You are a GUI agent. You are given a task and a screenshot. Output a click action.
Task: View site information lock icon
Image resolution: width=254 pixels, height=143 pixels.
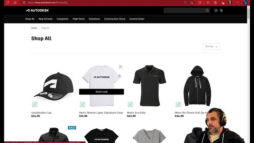(24, 2)
